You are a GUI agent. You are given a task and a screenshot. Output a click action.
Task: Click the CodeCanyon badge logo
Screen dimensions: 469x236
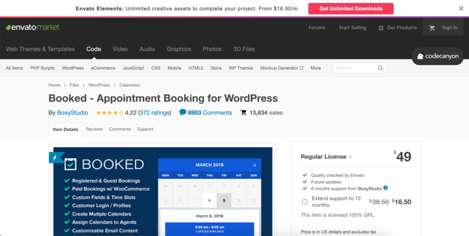point(438,56)
